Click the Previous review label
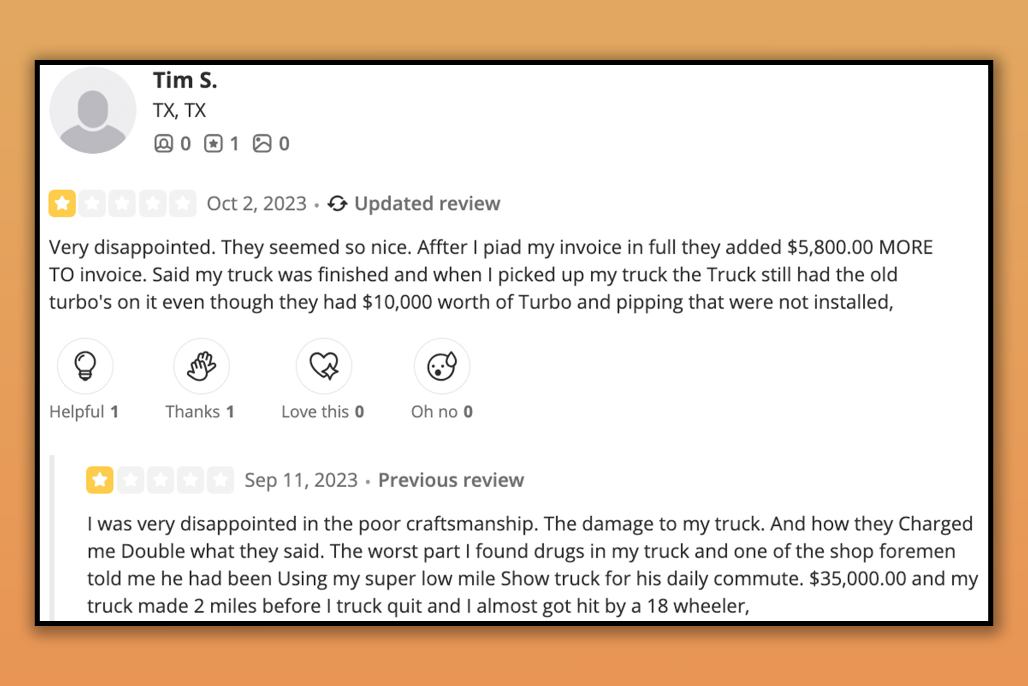 click(x=451, y=480)
